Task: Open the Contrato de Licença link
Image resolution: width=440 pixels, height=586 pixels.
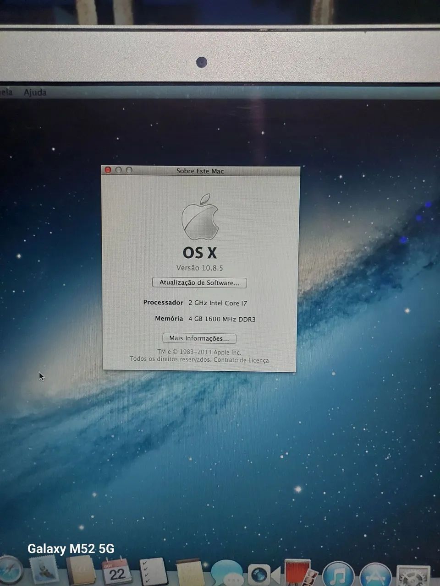Action: 241,360
